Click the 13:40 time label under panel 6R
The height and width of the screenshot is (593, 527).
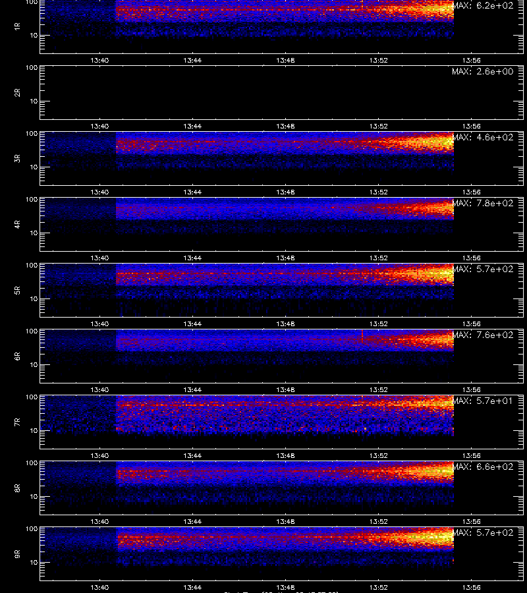coord(99,389)
